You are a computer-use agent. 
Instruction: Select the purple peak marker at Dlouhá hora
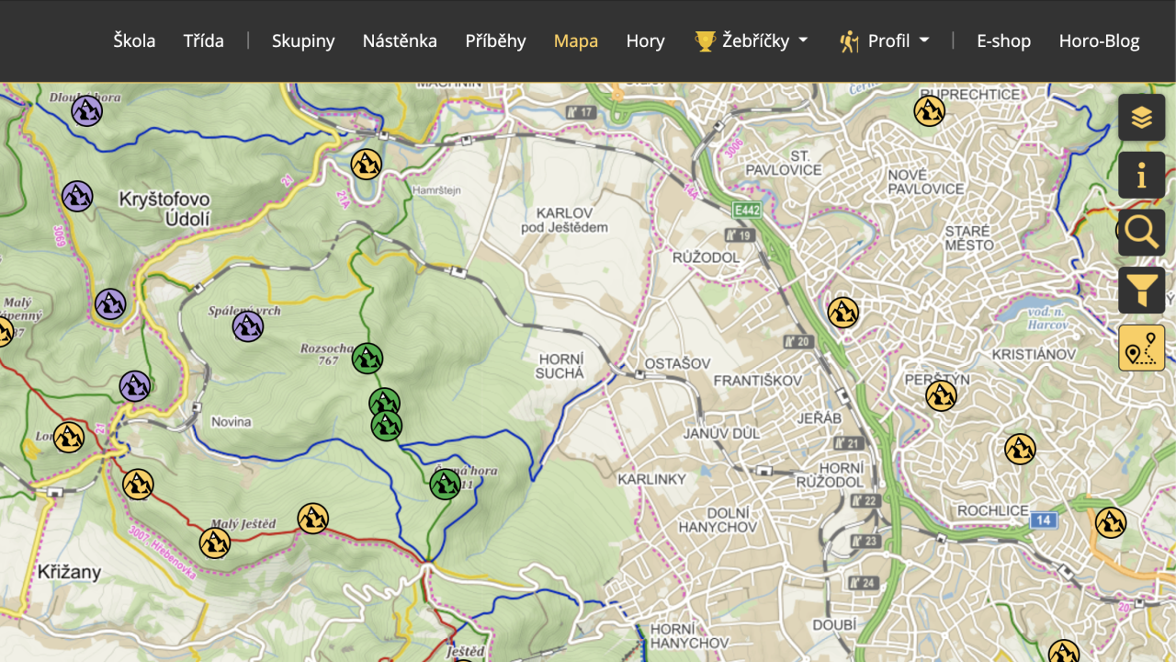point(87,111)
